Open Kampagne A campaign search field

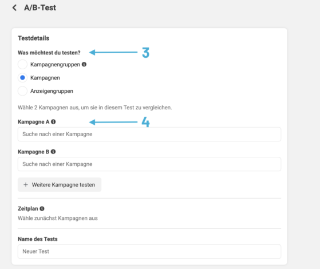click(x=149, y=134)
